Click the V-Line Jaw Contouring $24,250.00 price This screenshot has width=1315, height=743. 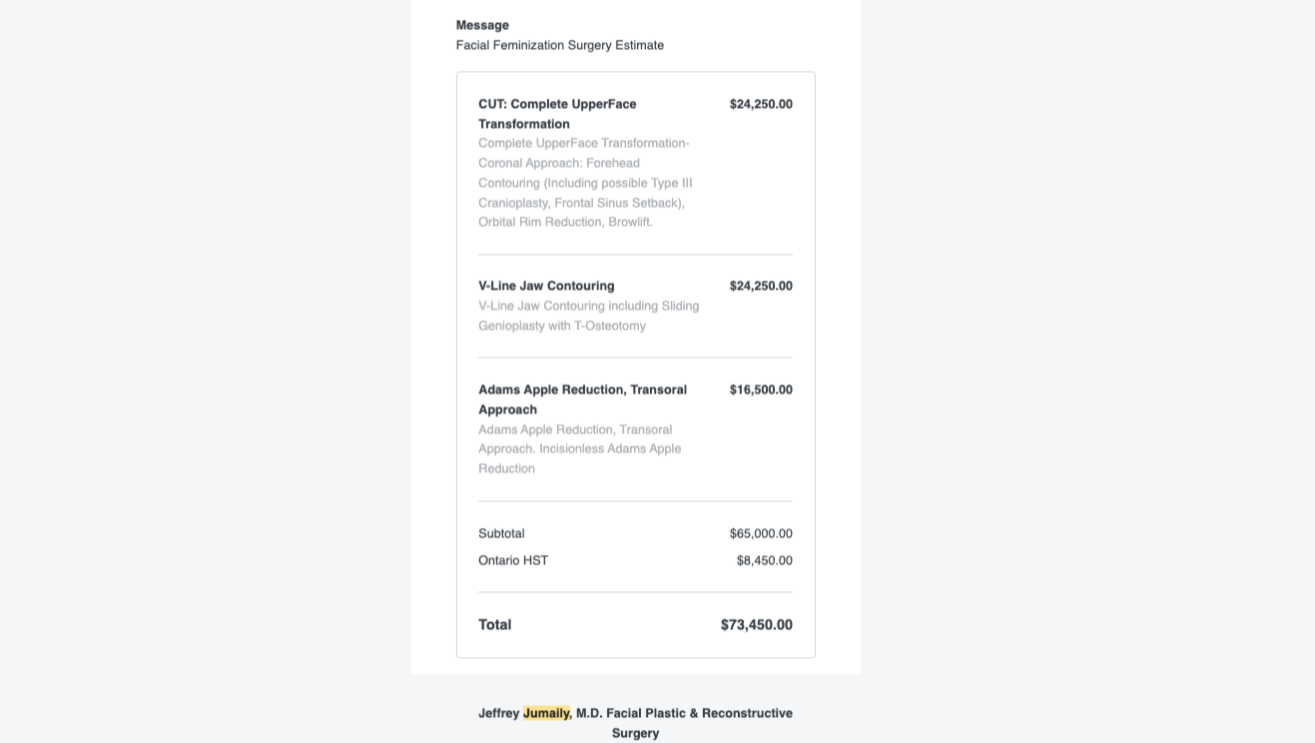(761, 286)
